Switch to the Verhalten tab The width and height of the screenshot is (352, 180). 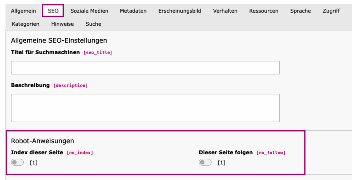tap(225, 11)
